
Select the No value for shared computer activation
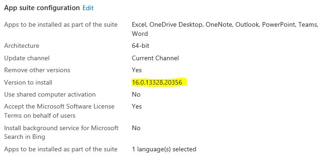click(x=136, y=94)
